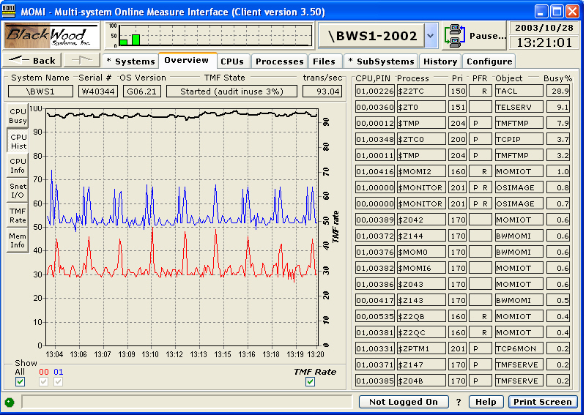586x415 pixels.
Task: Click the Help button
Action: tap(486, 402)
